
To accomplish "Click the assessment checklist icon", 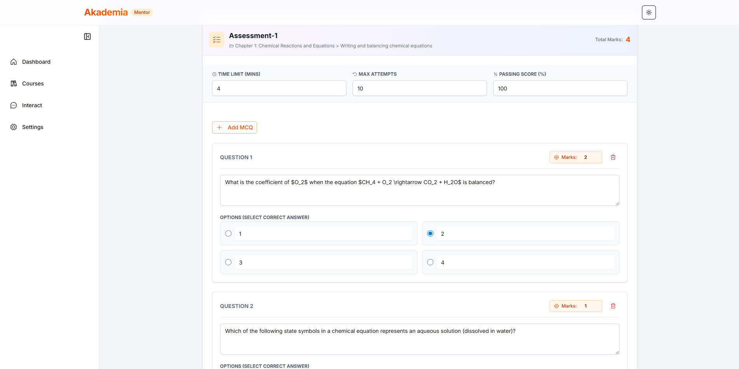I will pos(217,40).
